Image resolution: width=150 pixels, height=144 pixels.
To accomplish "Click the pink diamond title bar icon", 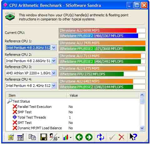I will 5,5.
